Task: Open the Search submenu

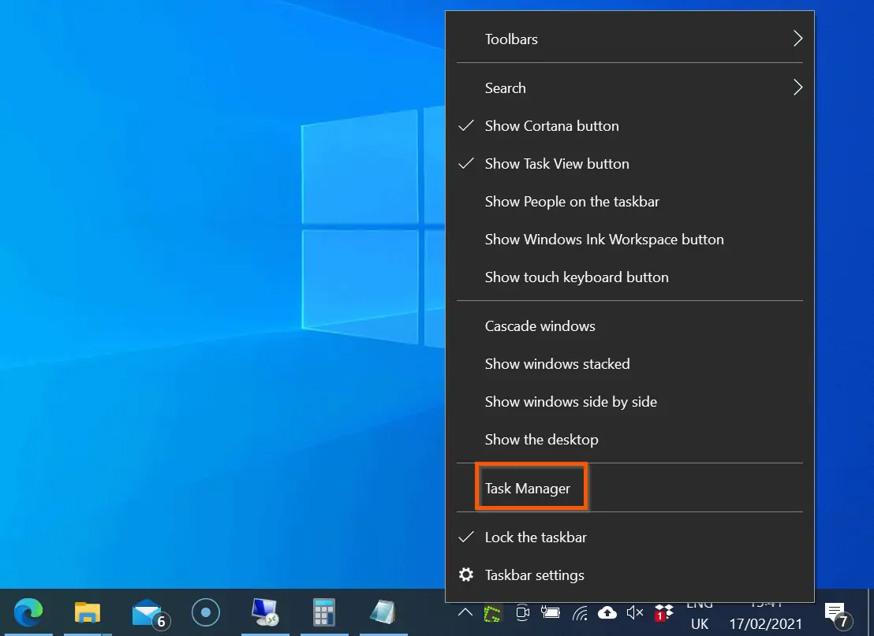Action: 629,88
